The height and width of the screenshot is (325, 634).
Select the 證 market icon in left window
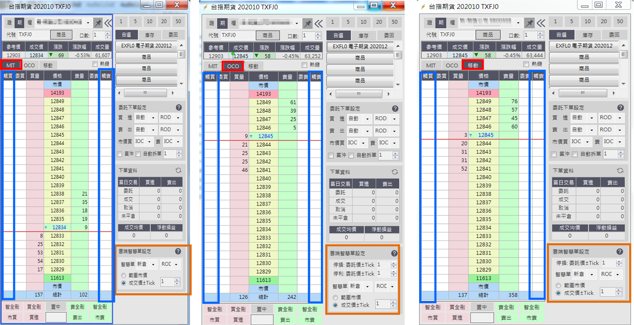coord(9,22)
